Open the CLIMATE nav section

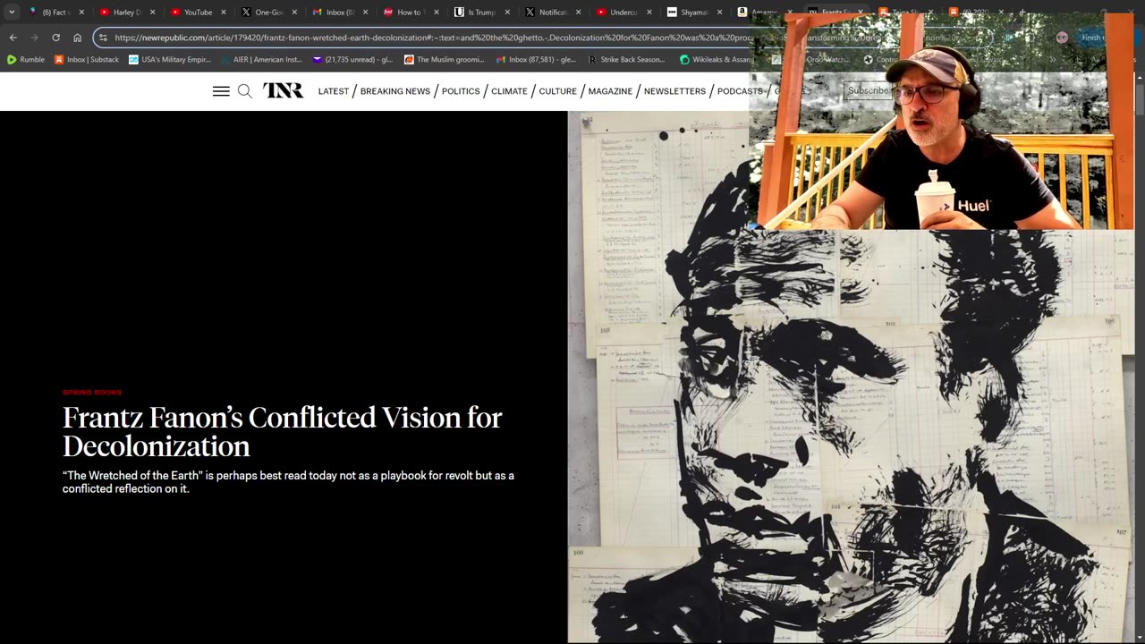pos(509,91)
